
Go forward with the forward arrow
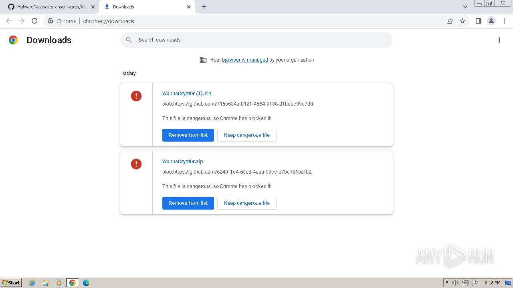point(22,21)
